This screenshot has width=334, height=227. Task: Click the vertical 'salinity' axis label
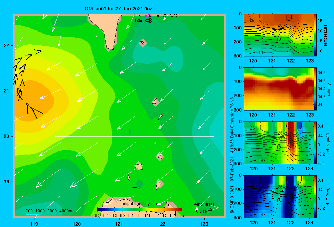pyautogui.click(x=329, y=89)
